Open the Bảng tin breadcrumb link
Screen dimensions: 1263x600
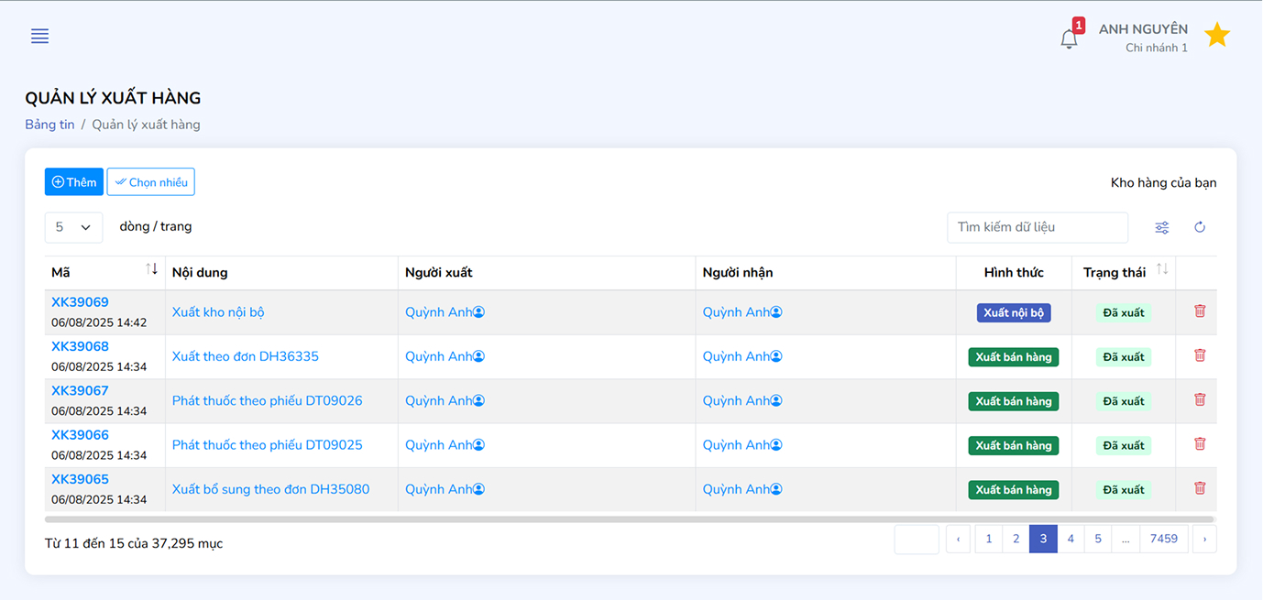pos(49,125)
